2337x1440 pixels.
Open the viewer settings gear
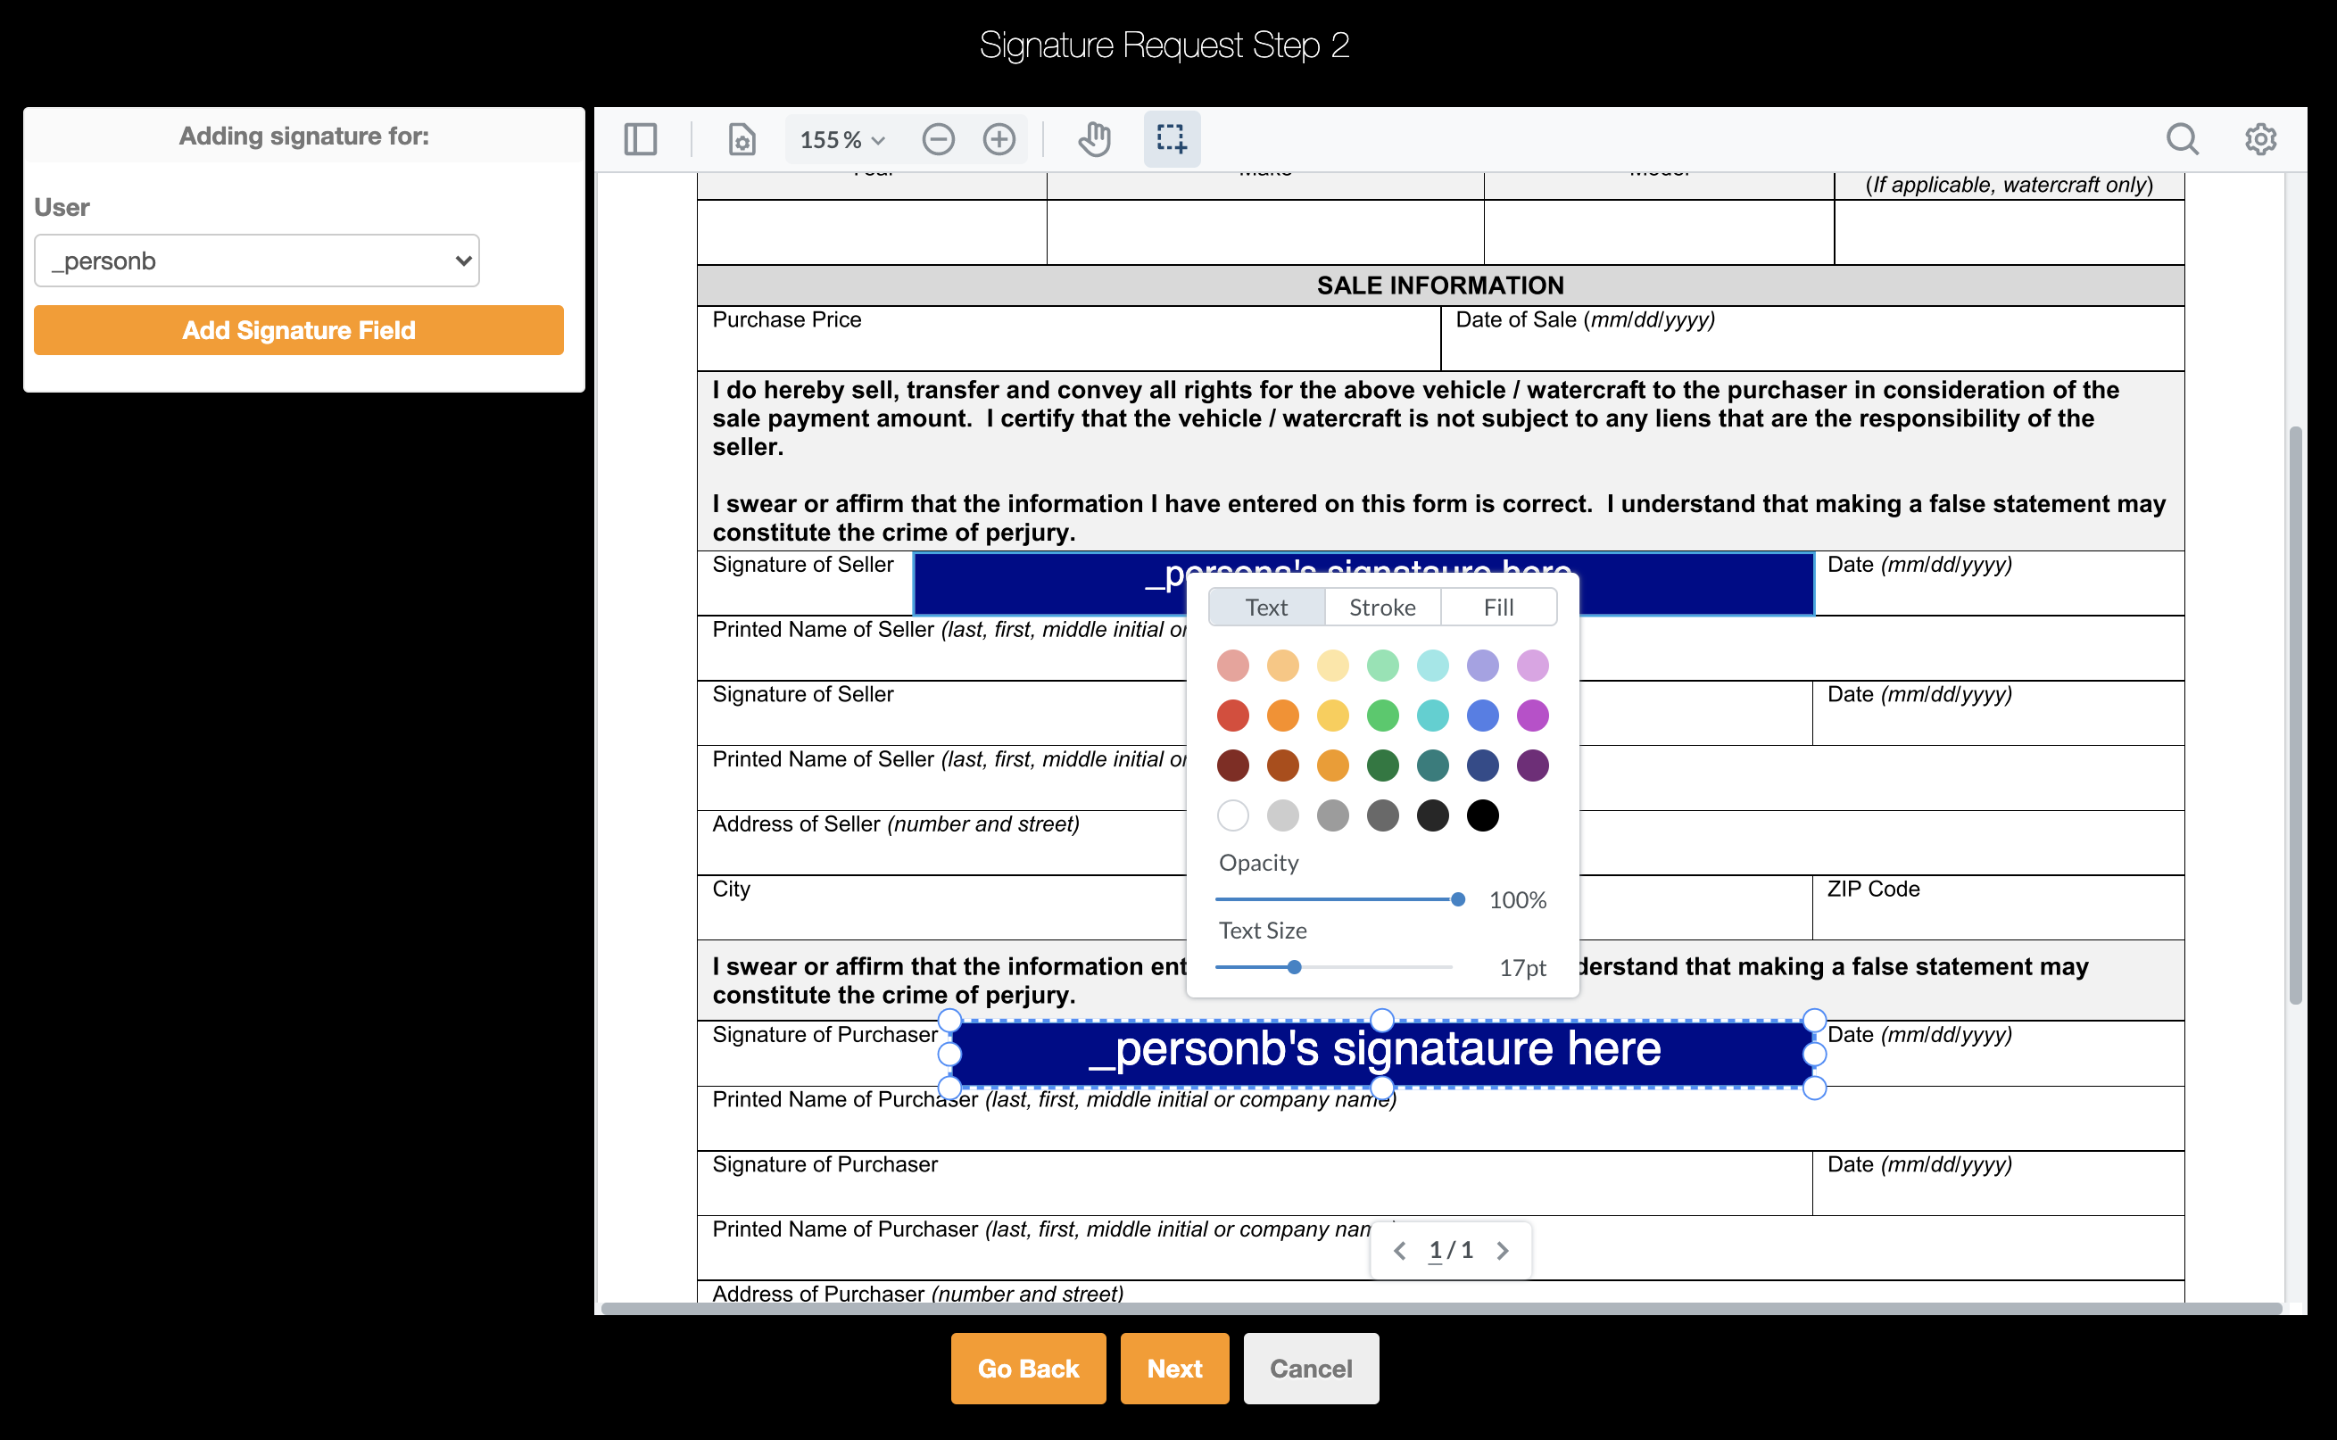click(x=2260, y=140)
